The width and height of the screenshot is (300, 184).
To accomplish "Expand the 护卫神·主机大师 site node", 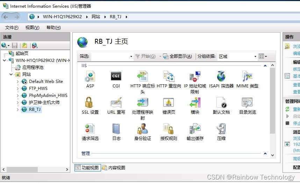I will [x=18, y=102].
